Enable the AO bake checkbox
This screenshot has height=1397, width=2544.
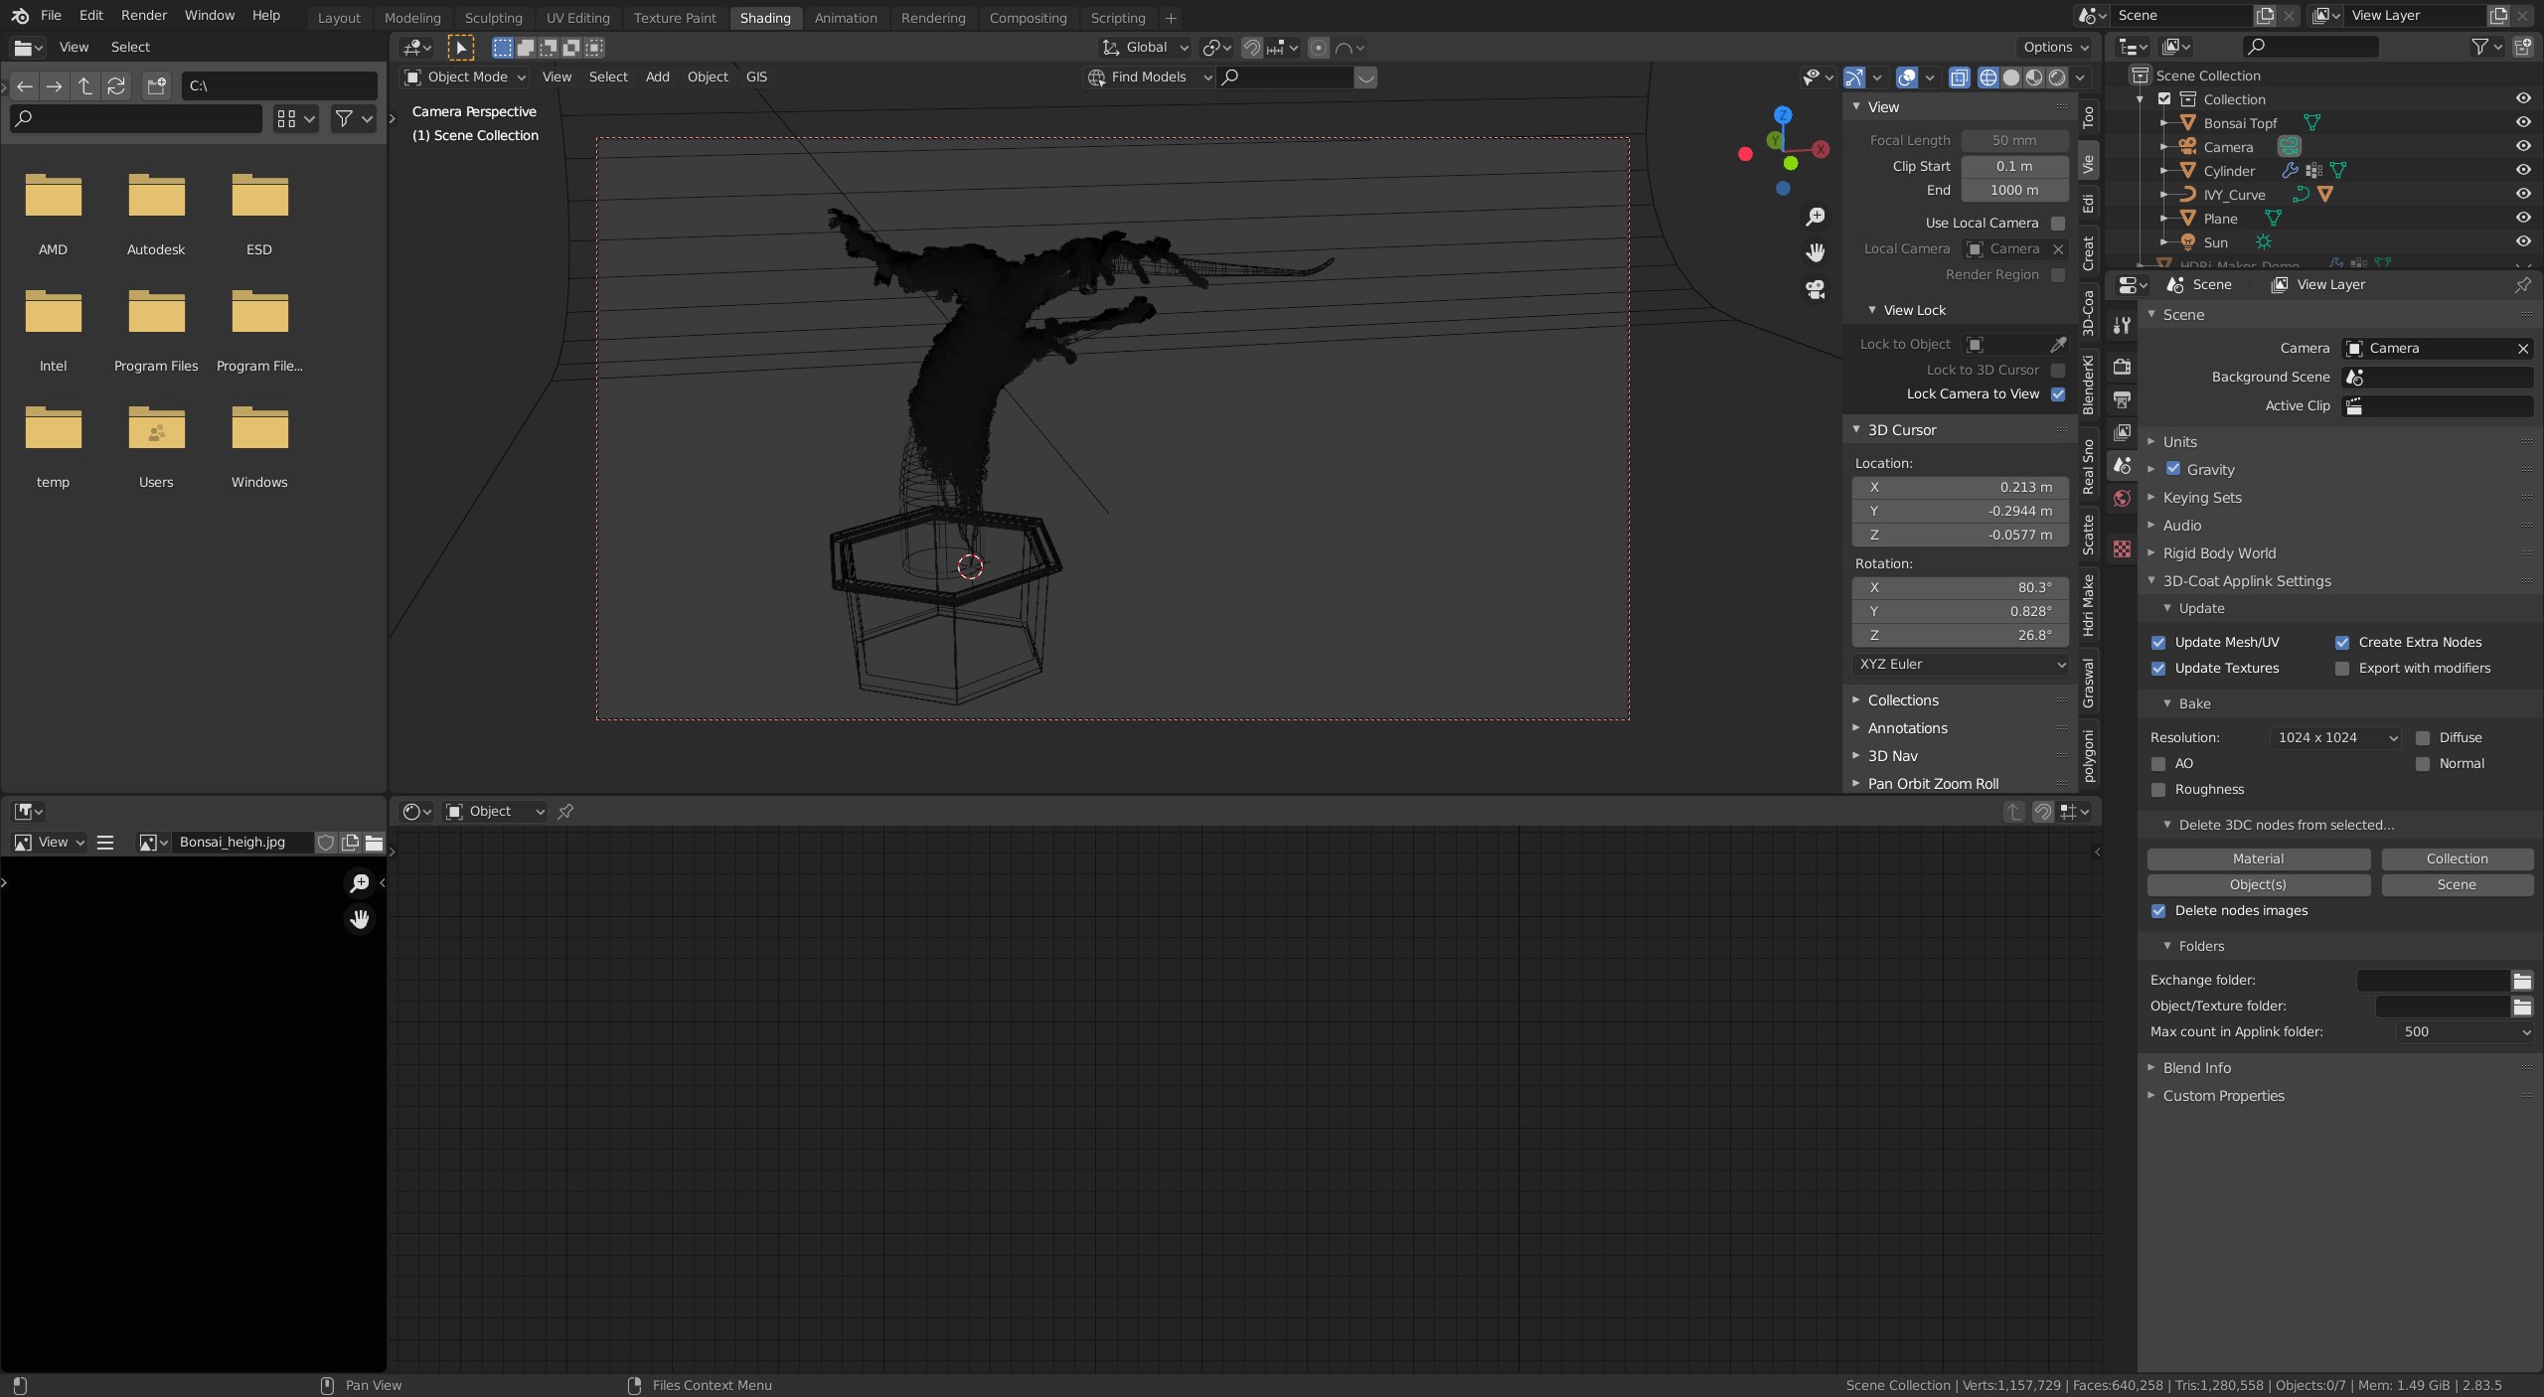(2158, 764)
